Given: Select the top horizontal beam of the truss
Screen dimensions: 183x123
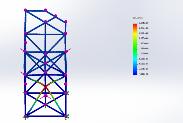Looking at the screenshot, I should coord(35,10).
